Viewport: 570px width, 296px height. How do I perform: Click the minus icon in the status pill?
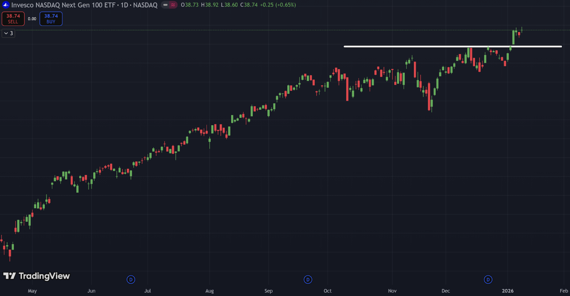click(165, 5)
